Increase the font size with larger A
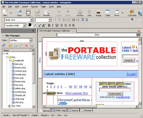Viewport: 143px width, 118px height. point(44,25)
